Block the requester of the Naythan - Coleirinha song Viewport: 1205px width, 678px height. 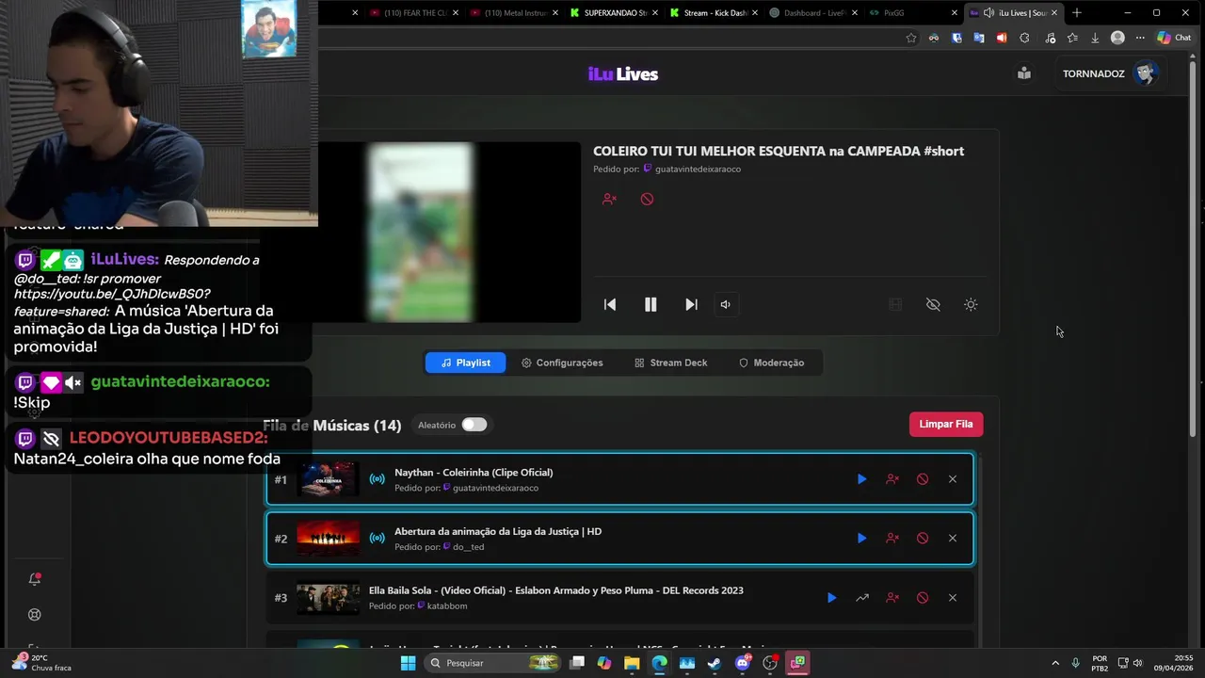892,479
